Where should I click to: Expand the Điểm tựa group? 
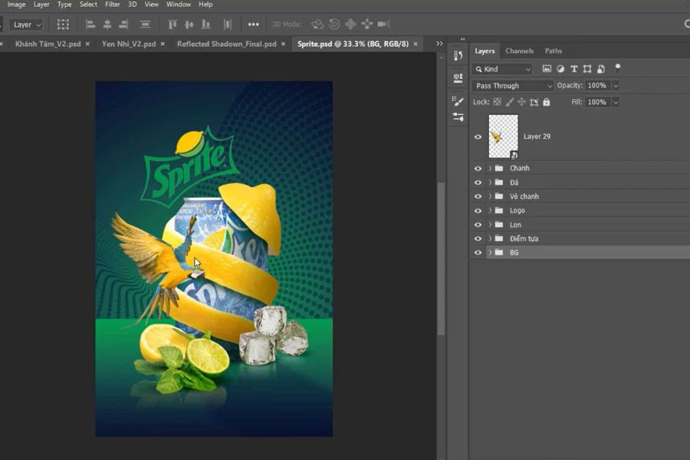[x=490, y=238]
